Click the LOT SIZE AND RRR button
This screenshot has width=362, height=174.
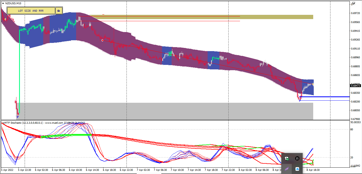31,11
